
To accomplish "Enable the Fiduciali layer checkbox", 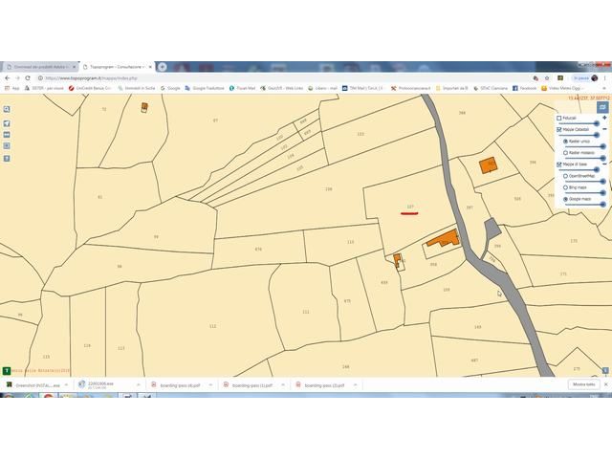I will [559, 119].
